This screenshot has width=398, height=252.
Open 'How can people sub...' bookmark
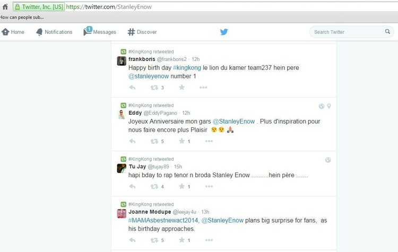22,18
